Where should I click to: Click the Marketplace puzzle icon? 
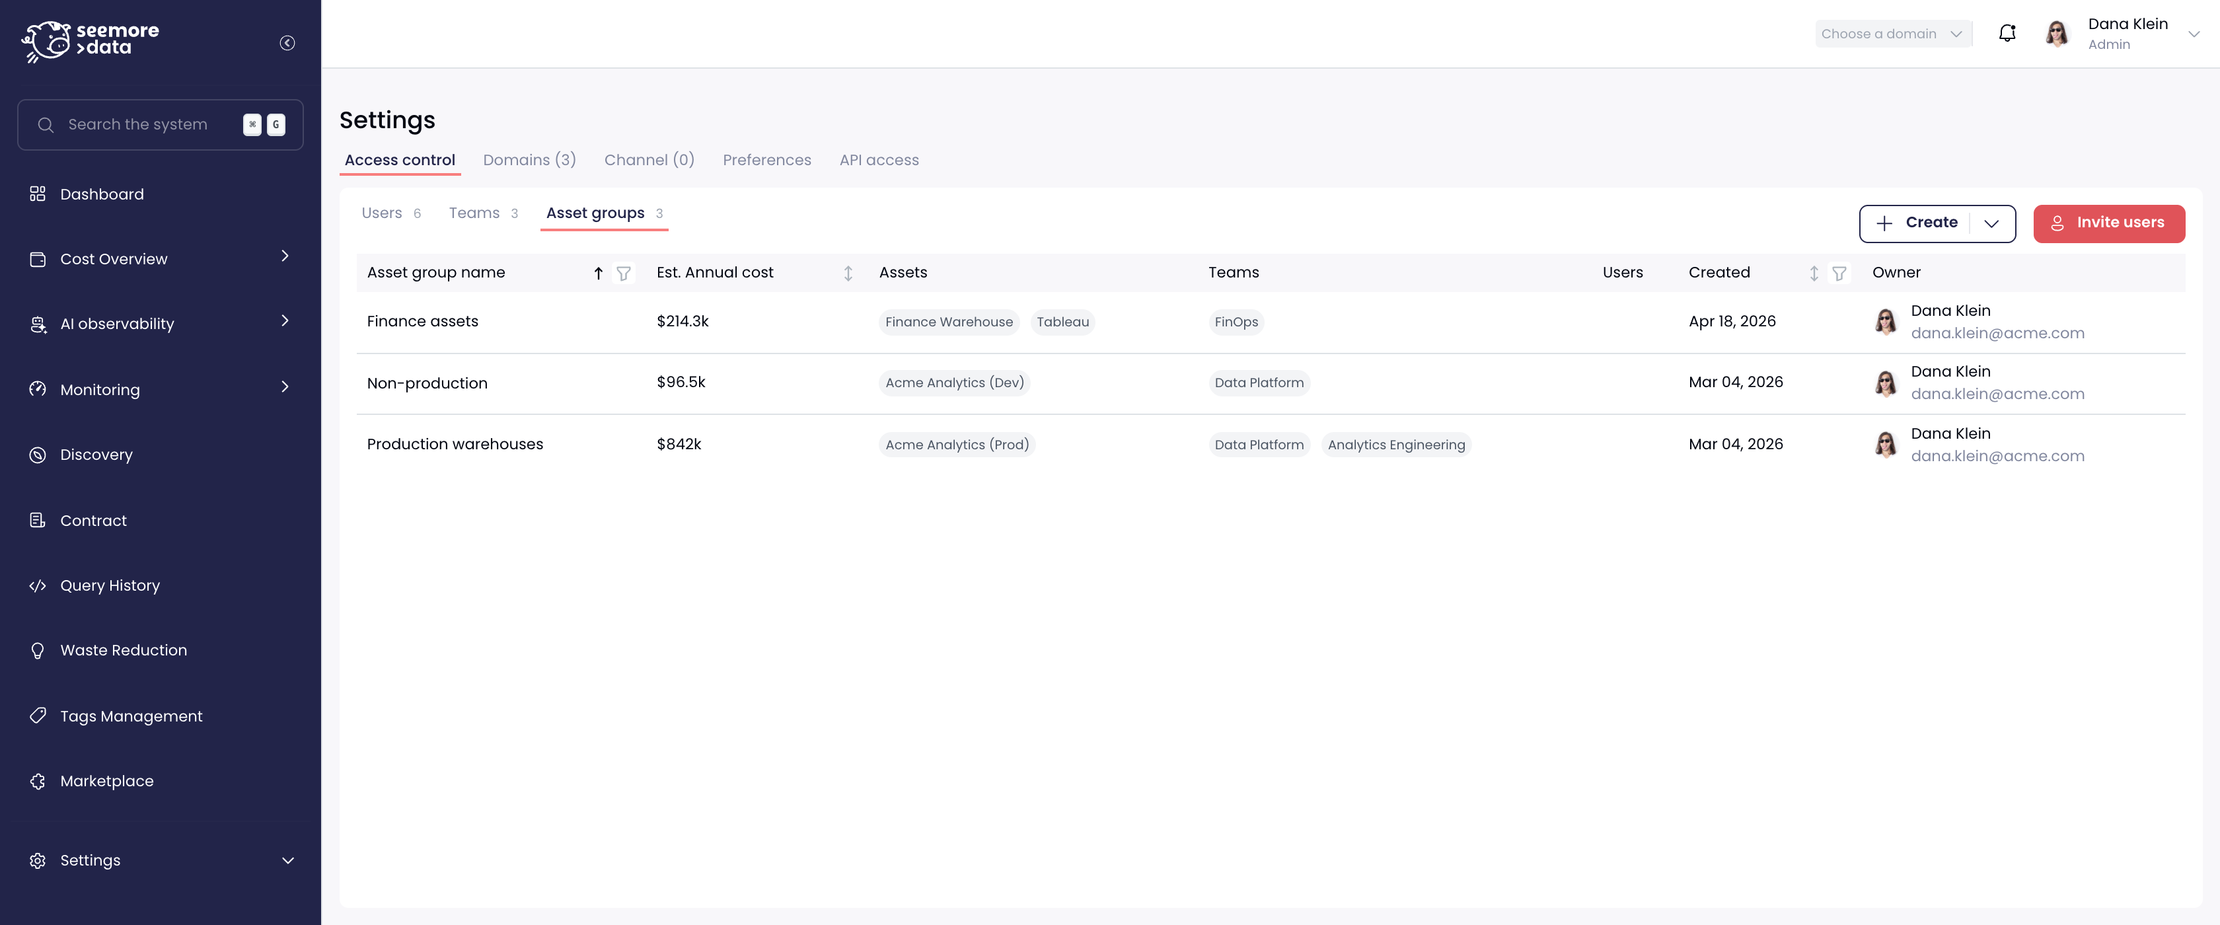click(x=37, y=781)
